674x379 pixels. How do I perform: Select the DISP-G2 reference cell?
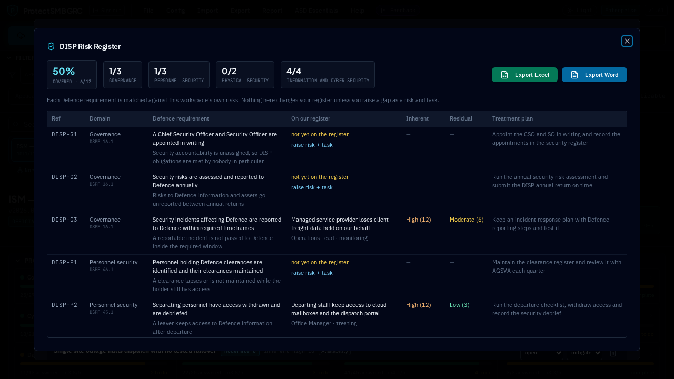click(x=64, y=177)
